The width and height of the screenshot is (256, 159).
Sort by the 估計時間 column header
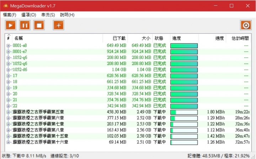(239, 38)
